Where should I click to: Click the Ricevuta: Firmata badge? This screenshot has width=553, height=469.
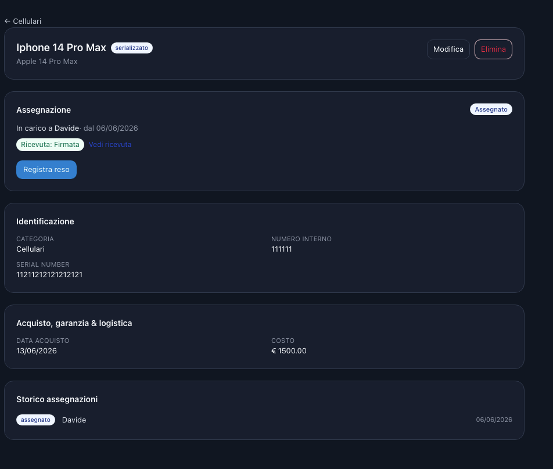50,145
